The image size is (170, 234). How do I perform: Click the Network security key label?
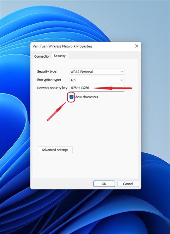pyautogui.click(x=52, y=88)
